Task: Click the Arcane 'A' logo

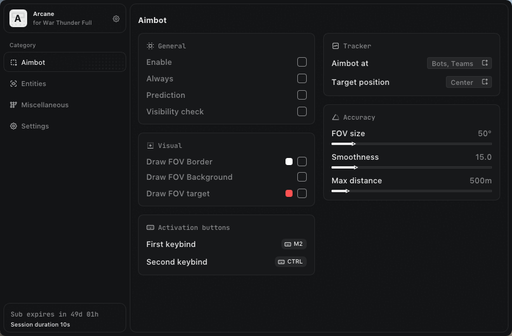Action: click(18, 19)
